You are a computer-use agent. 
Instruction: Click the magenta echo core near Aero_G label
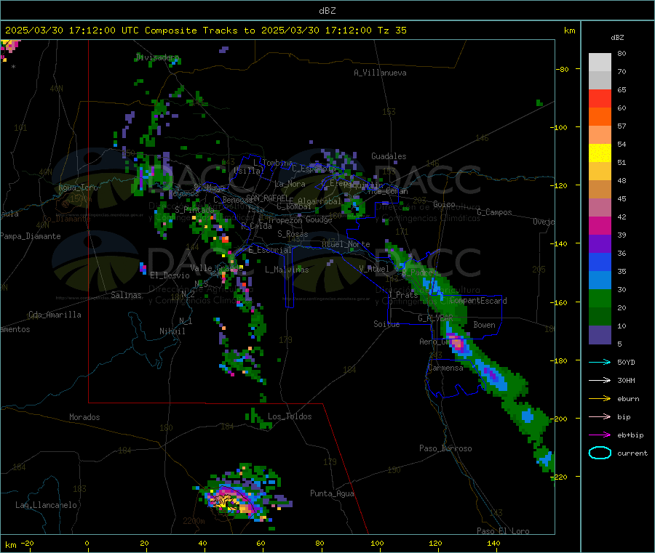457,344
